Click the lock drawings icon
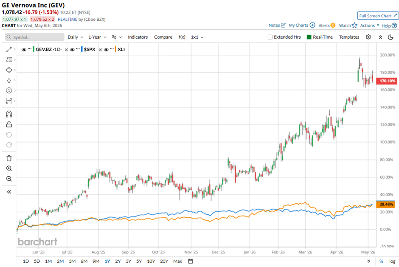 (x=9, y=124)
